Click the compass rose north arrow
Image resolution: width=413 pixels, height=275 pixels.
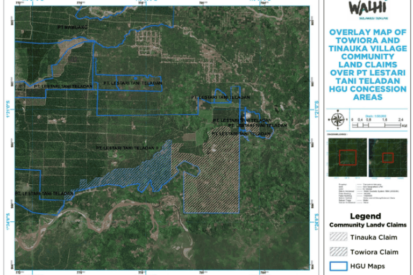[338, 119]
